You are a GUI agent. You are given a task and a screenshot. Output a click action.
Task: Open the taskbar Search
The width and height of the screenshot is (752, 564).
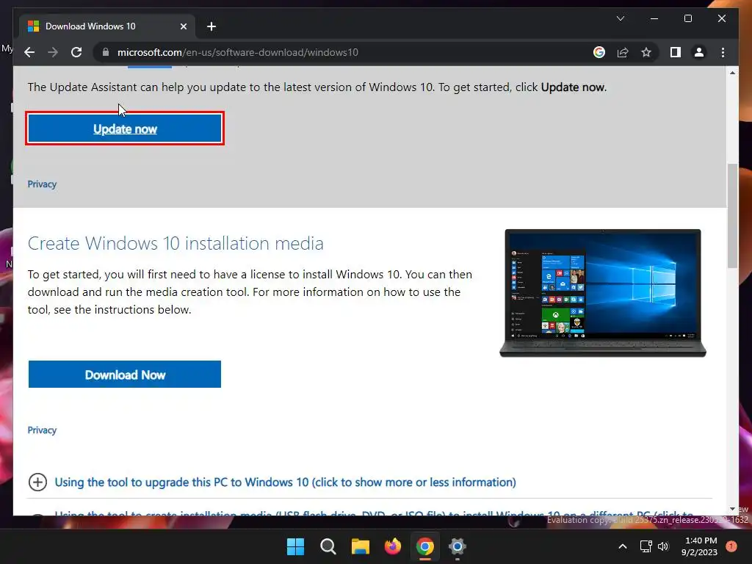(x=328, y=546)
